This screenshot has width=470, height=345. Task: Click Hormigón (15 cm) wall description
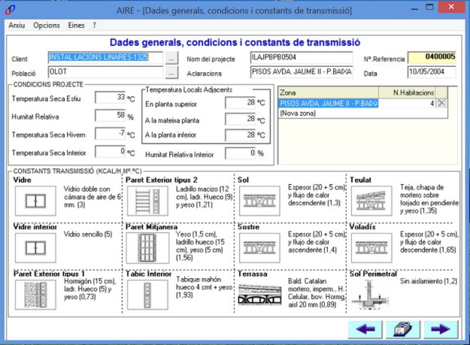[x=90, y=289]
